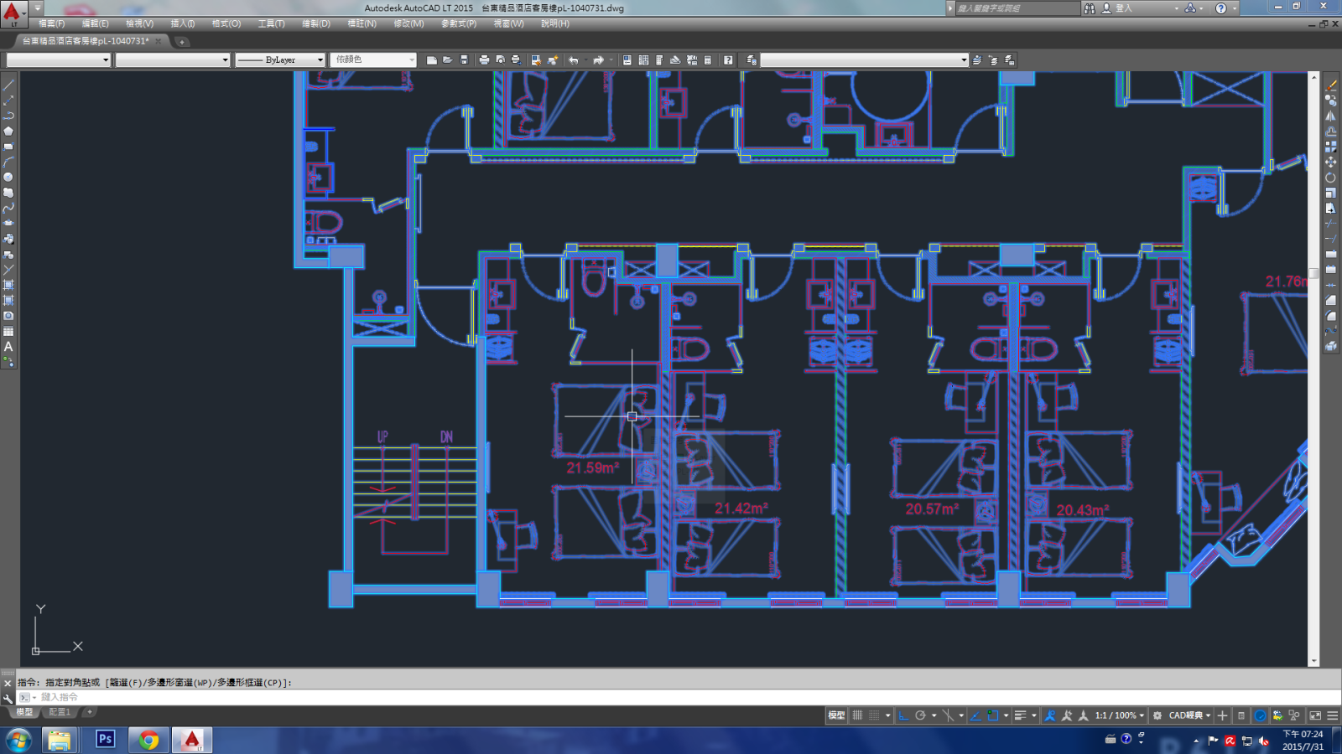Click the 登入 sign-in button
This screenshot has height=754, width=1342.
(x=1124, y=8)
